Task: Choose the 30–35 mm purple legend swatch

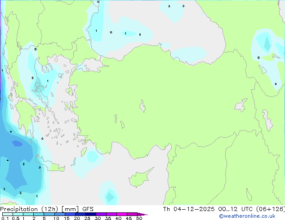Action: pyautogui.click(x=101, y=214)
